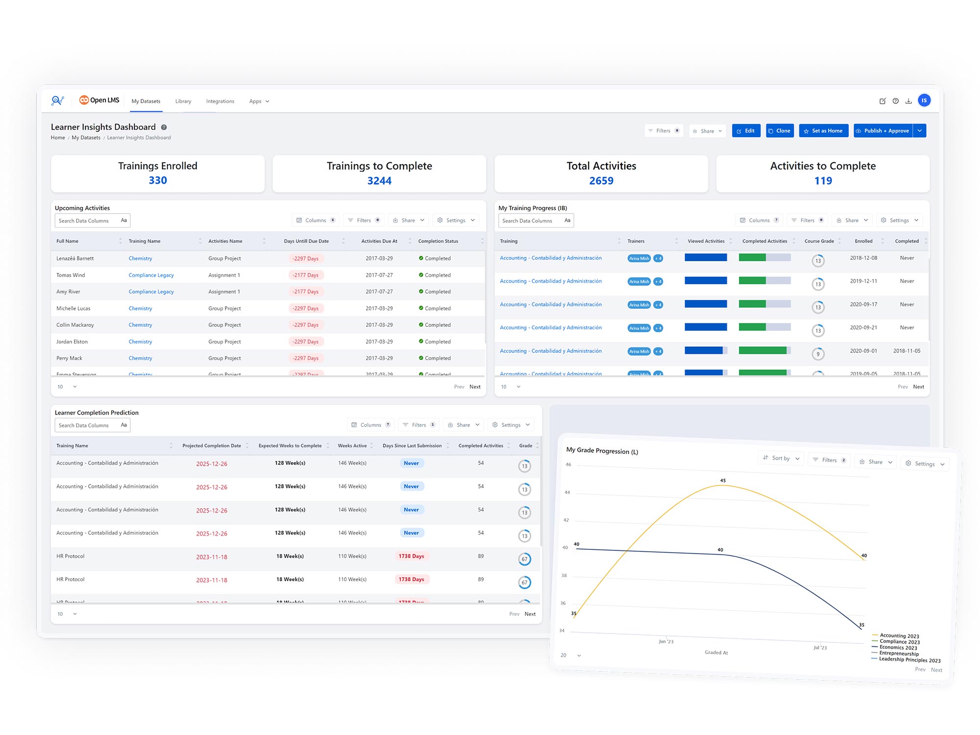The height and width of the screenshot is (735, 980).
Task: Toggle Aa case match in Upcoming Activities search
Action: [x=124, y=220]
